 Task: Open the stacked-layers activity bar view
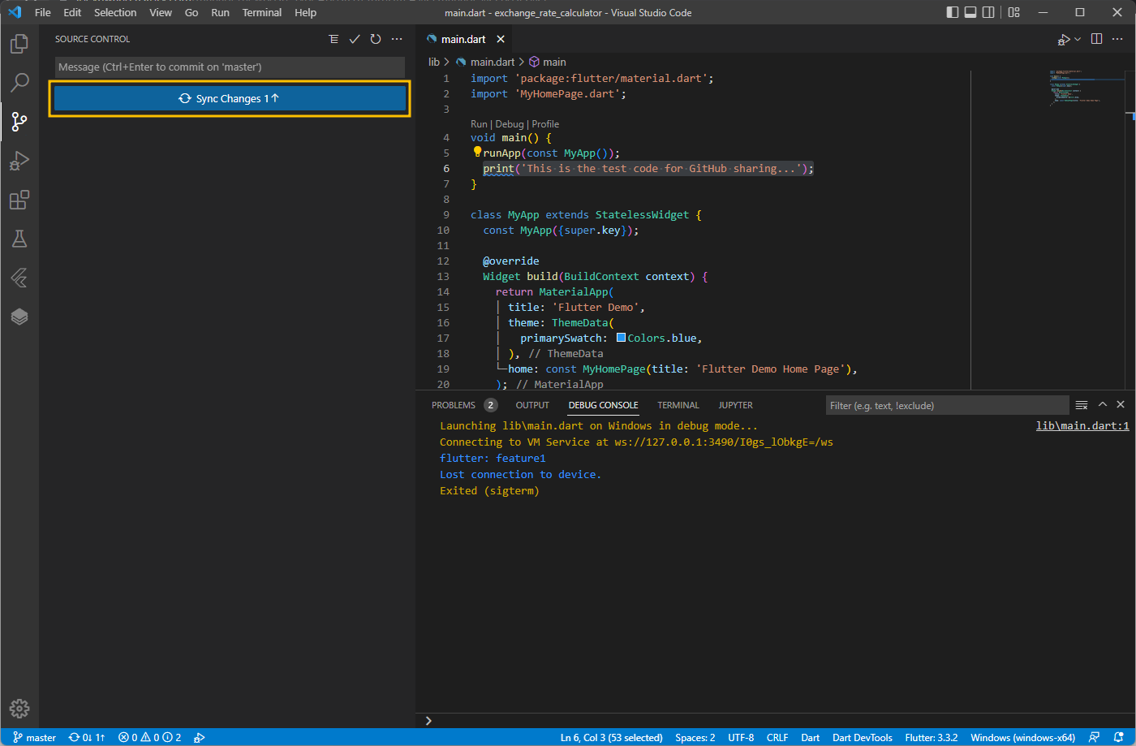click(19, 317)
